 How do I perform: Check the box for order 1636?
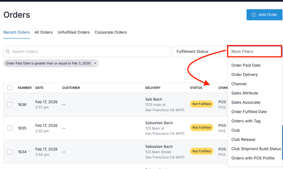[x=10, y=104]
